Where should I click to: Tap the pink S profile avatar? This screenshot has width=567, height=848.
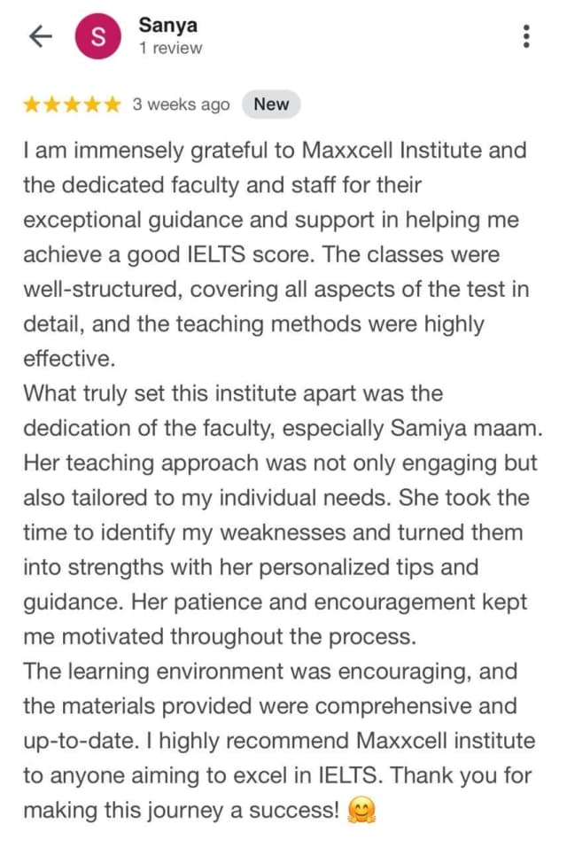[97, 37]
